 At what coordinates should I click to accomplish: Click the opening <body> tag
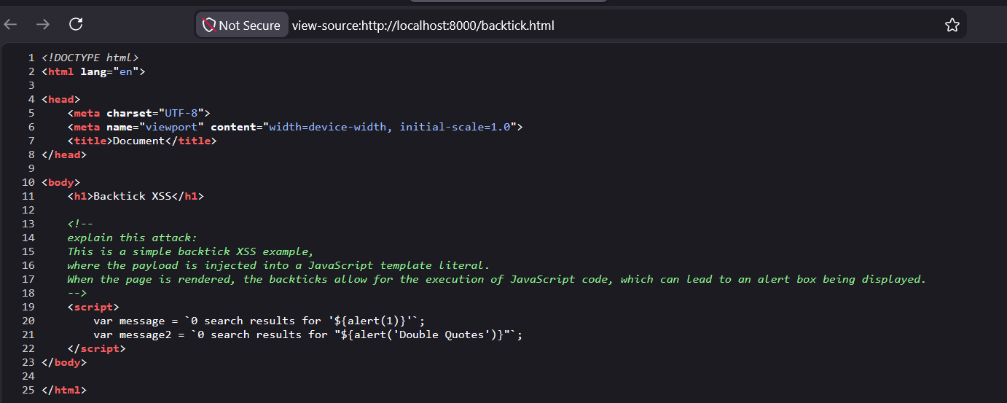click(60, 182)
